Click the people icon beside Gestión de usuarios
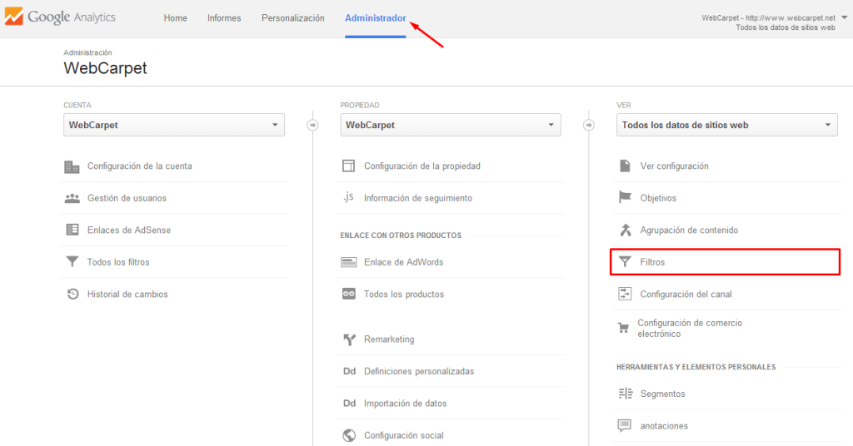 pos(72,198)
